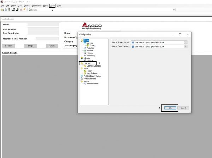
Task: Open the toolbar overflow dropdown arrow
Action: (174, 10)
